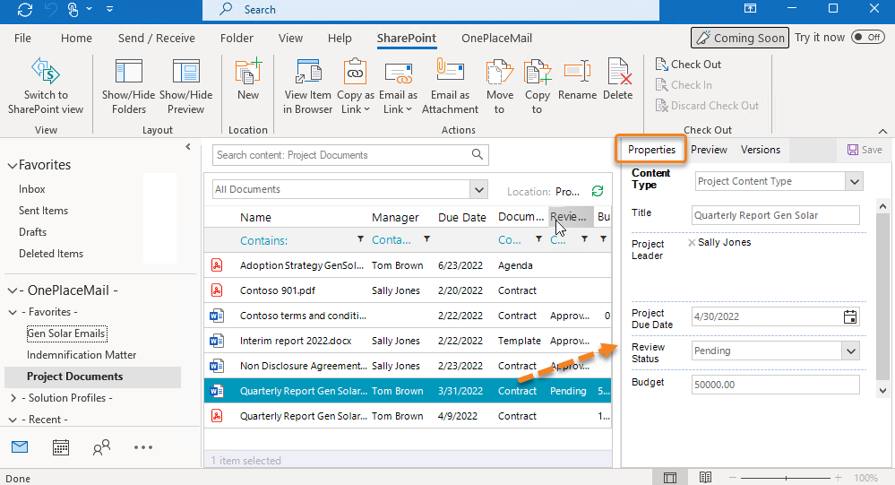895x485 pixels.
Task: Remove Sally Jones from Project Leader
Action: point(692,243)
